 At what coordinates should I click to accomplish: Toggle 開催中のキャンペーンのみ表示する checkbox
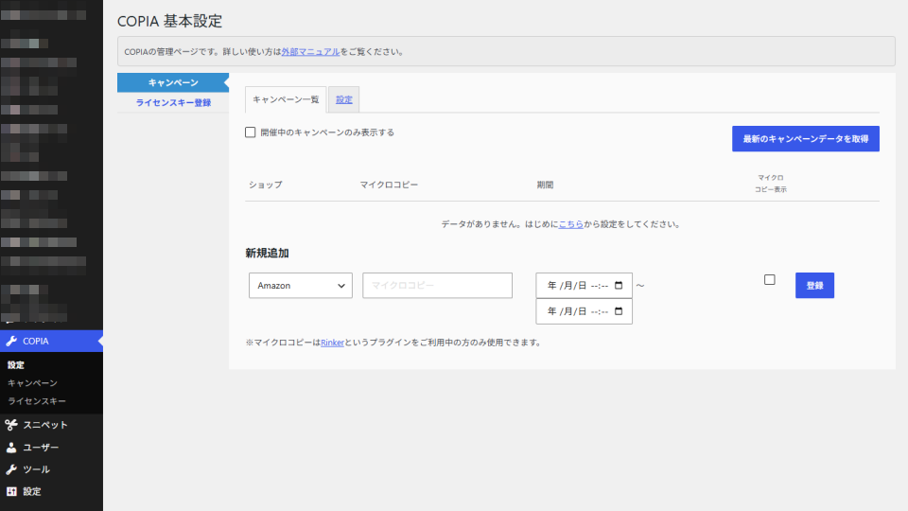click(250, 132)
